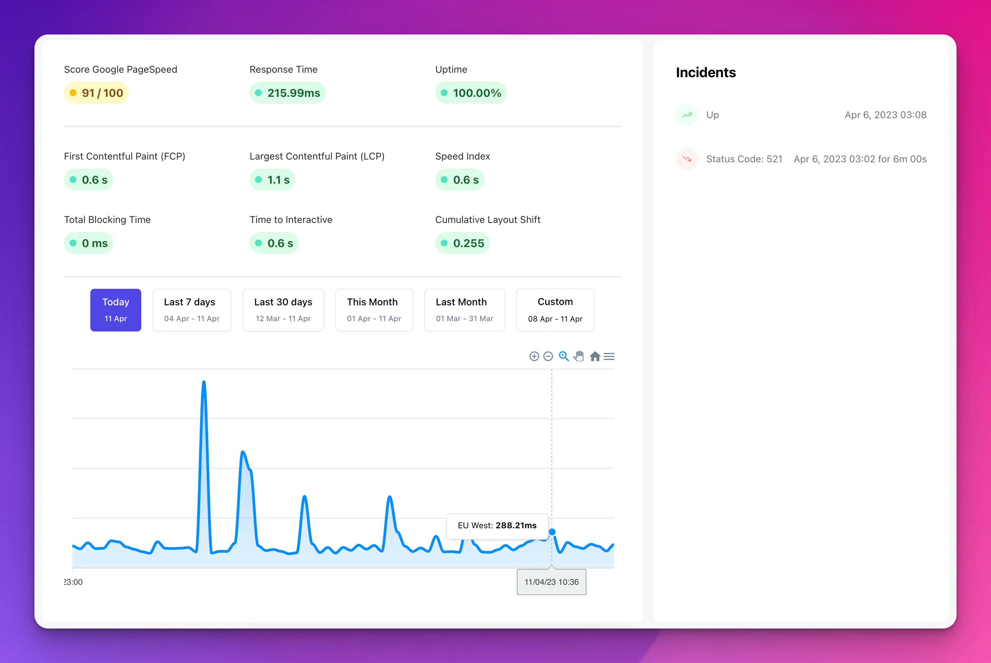
Task: Click the Up incident label
Action: 712,115
